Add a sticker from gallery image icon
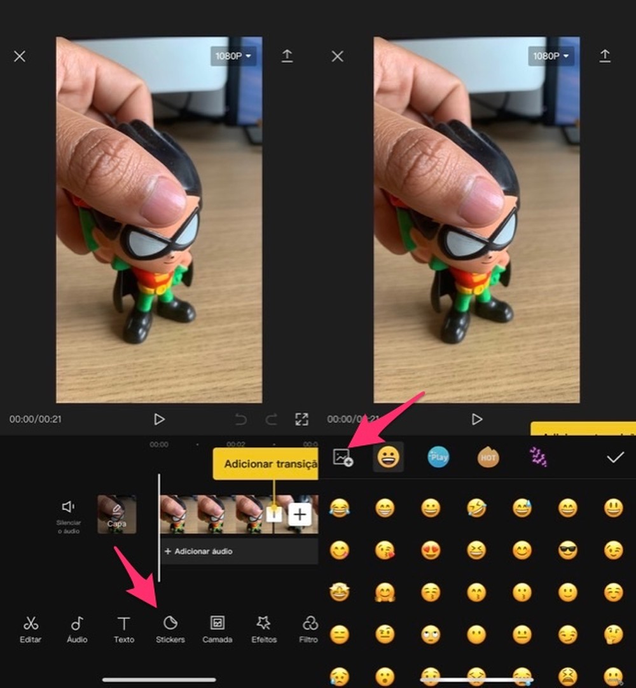Screen dimensions: 636x688 343,457
